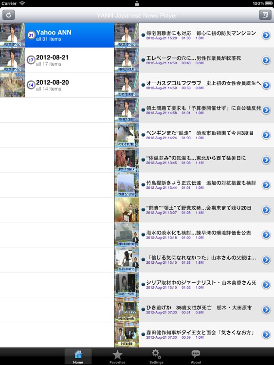Open detail arrow for ひき逃げか 35歳女性 news
This screenshot has width=274, height=365.
click(266, 310)
